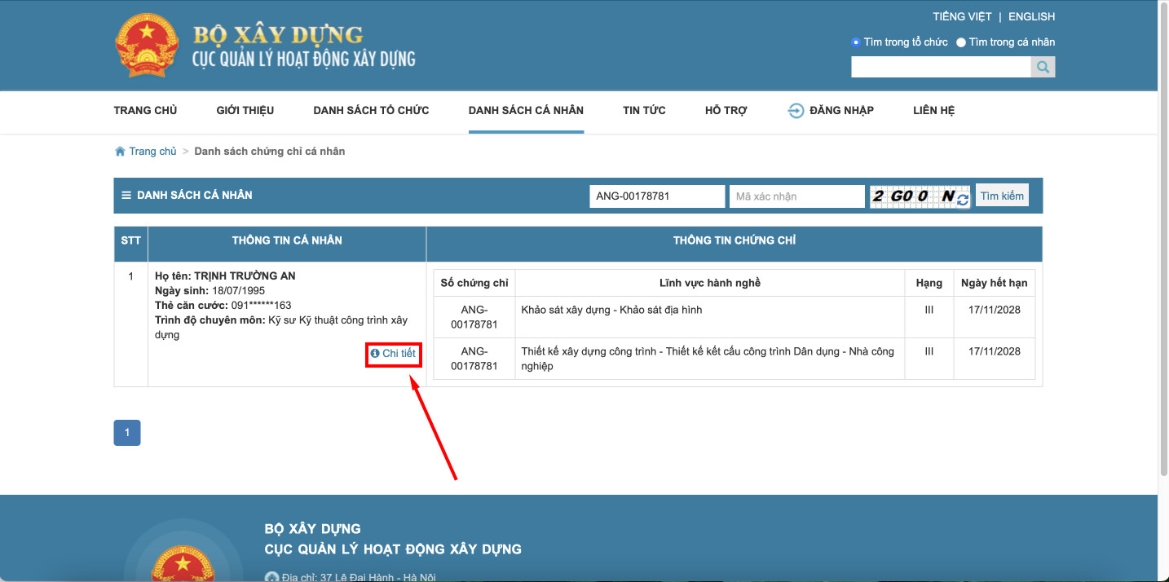Click the Tìm kiếm button

coord(1001,195)
